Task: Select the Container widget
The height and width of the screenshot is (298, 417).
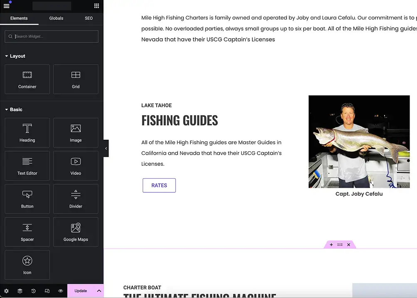Action: pos(27,79)
